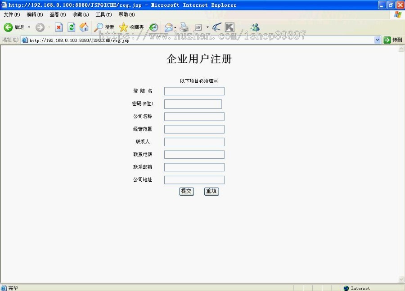The height and width of the screenshot is (291, 405).
Task: Click the 以下项目必须填写 notice text
Action: 199,81
